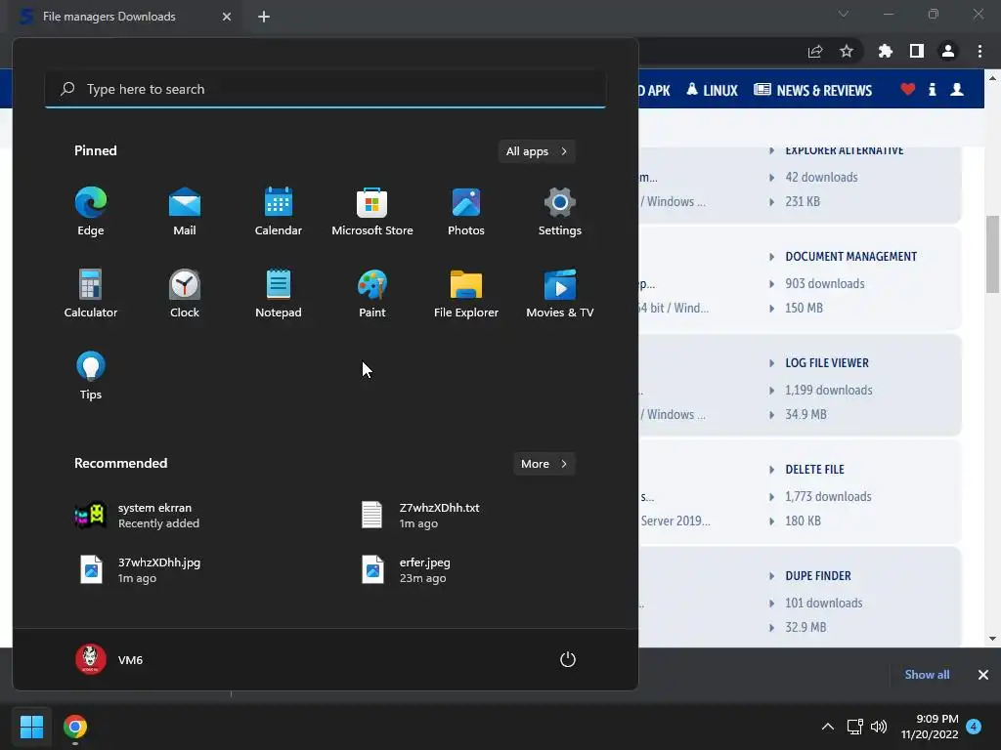Open EXPLORER ALTERNATIVE category link
The height and width of the screenshot is (750, 1001).
845,150
